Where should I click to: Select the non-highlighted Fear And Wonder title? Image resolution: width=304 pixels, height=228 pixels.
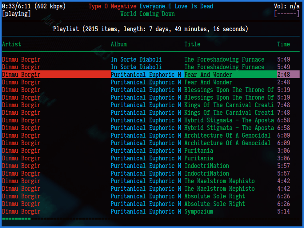(x=208, y=82)
